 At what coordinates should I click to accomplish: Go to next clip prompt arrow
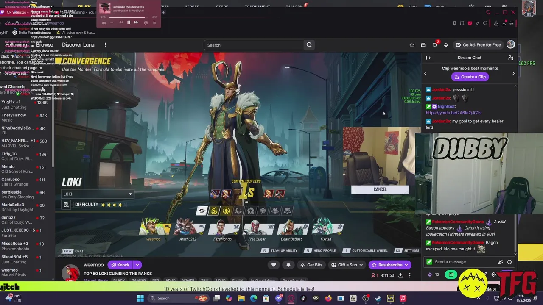(x=513, y=73)
